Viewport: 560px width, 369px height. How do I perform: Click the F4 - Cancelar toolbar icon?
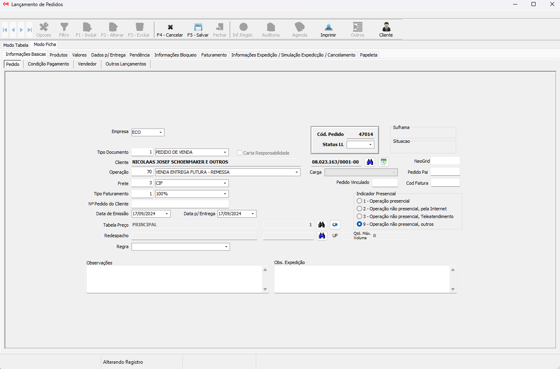coord(170,27)
